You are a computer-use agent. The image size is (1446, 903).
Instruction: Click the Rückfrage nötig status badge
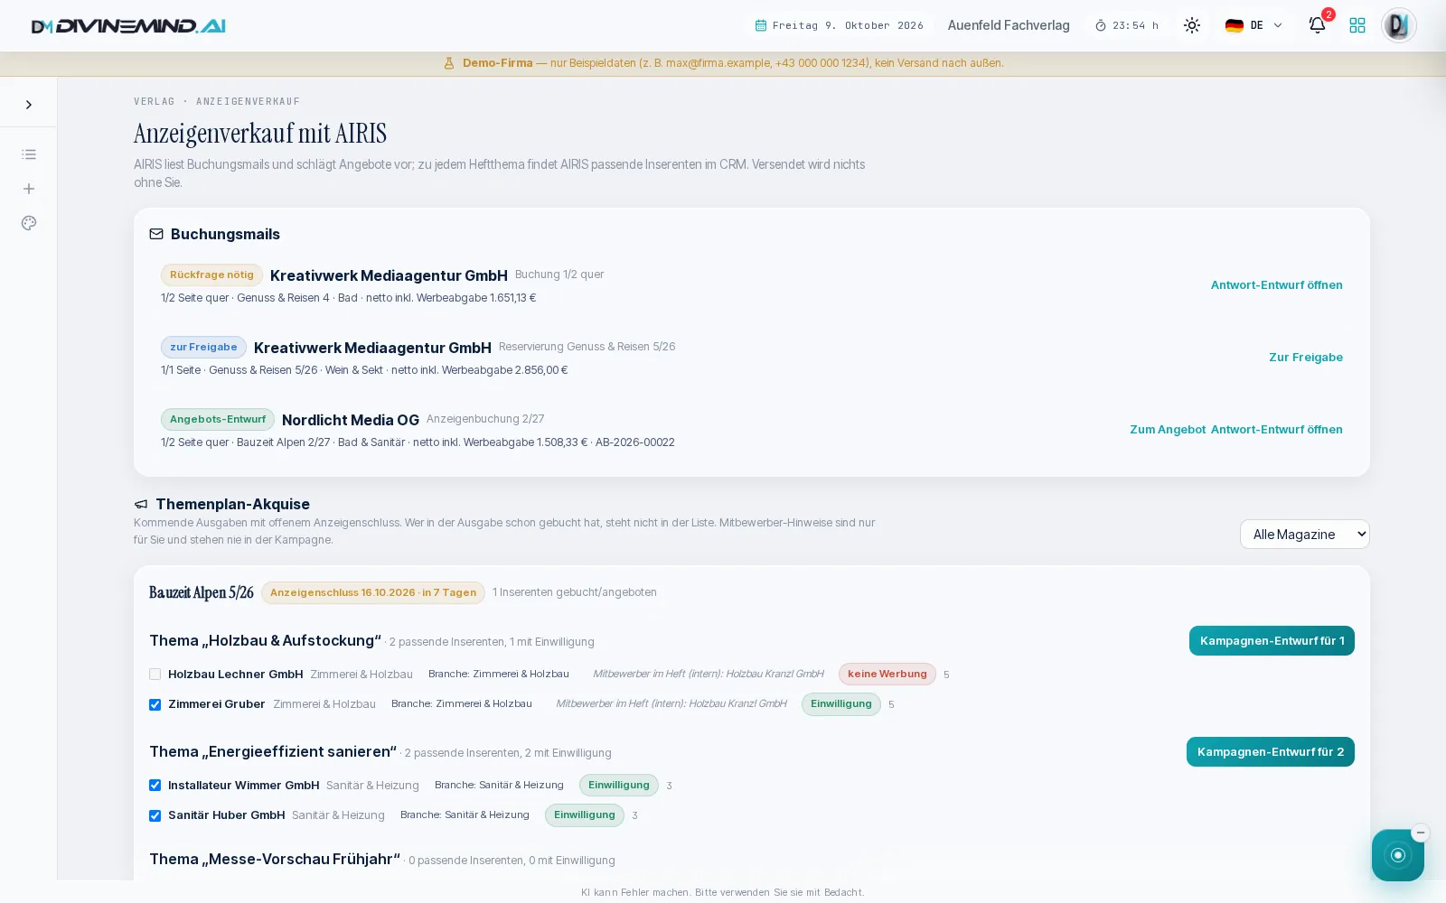pos(211,275)
